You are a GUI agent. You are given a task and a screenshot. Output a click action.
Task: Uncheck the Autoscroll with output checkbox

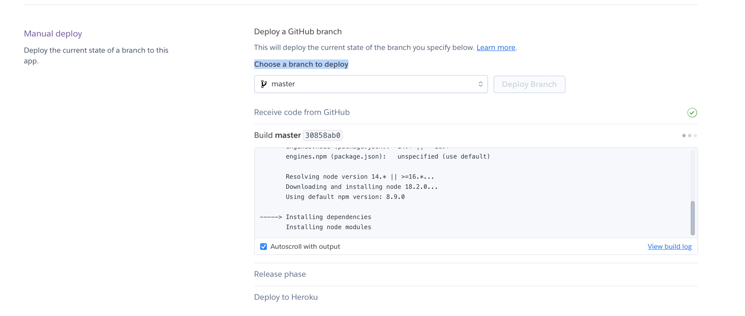264,247
